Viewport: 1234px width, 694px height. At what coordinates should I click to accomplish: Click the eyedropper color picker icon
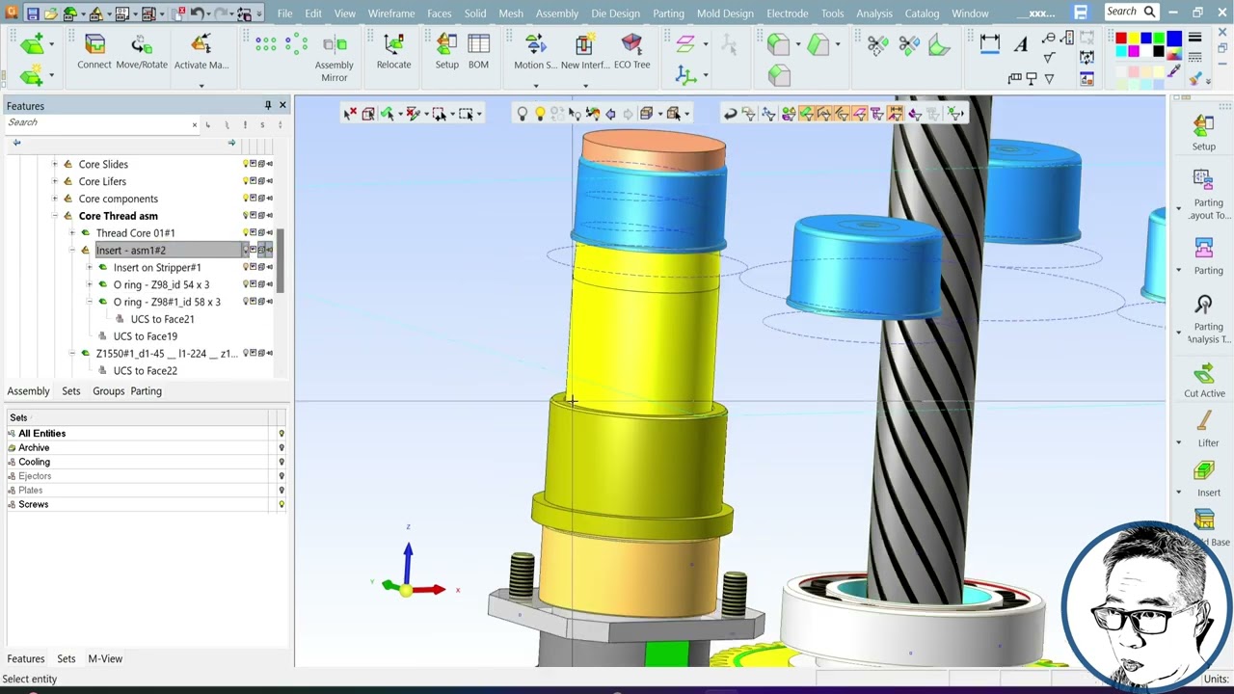(1173, 69)
